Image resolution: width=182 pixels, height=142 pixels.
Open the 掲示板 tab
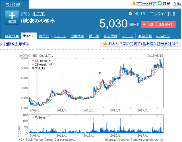[94, 36]
